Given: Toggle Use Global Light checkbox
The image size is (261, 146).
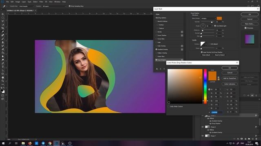Looking at the screenshot, I should tap(215, 26).
